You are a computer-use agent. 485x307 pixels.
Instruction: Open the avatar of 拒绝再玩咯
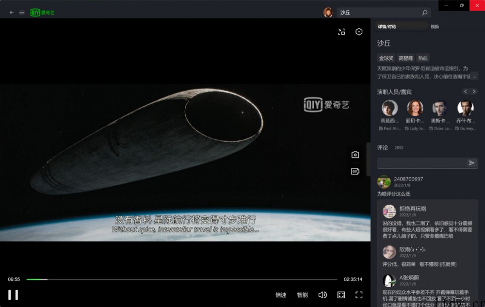[x=389, y=211]
